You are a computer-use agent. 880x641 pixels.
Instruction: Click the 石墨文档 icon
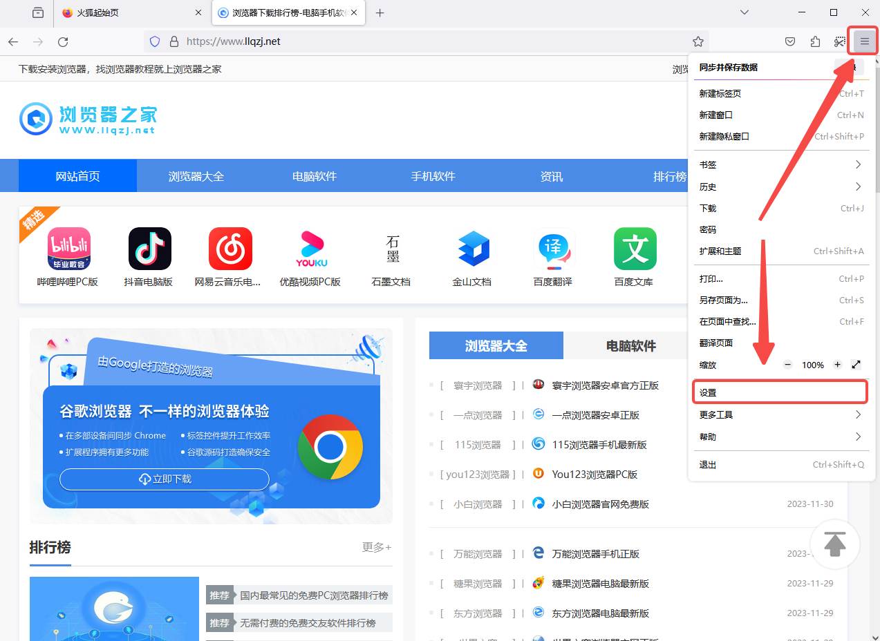point(392,249)
